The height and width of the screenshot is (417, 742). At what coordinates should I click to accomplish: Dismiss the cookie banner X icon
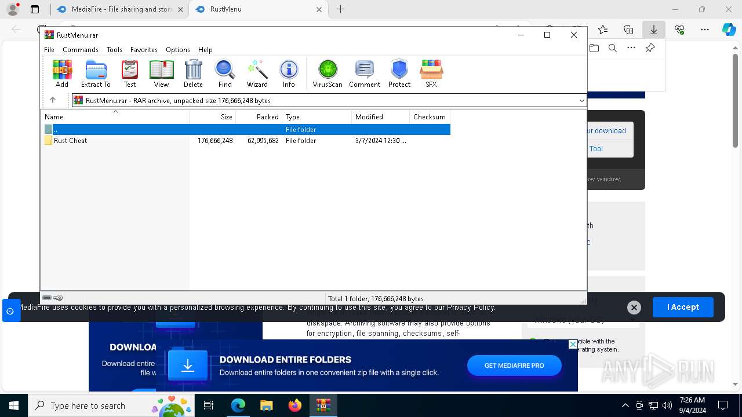[634, 308]
